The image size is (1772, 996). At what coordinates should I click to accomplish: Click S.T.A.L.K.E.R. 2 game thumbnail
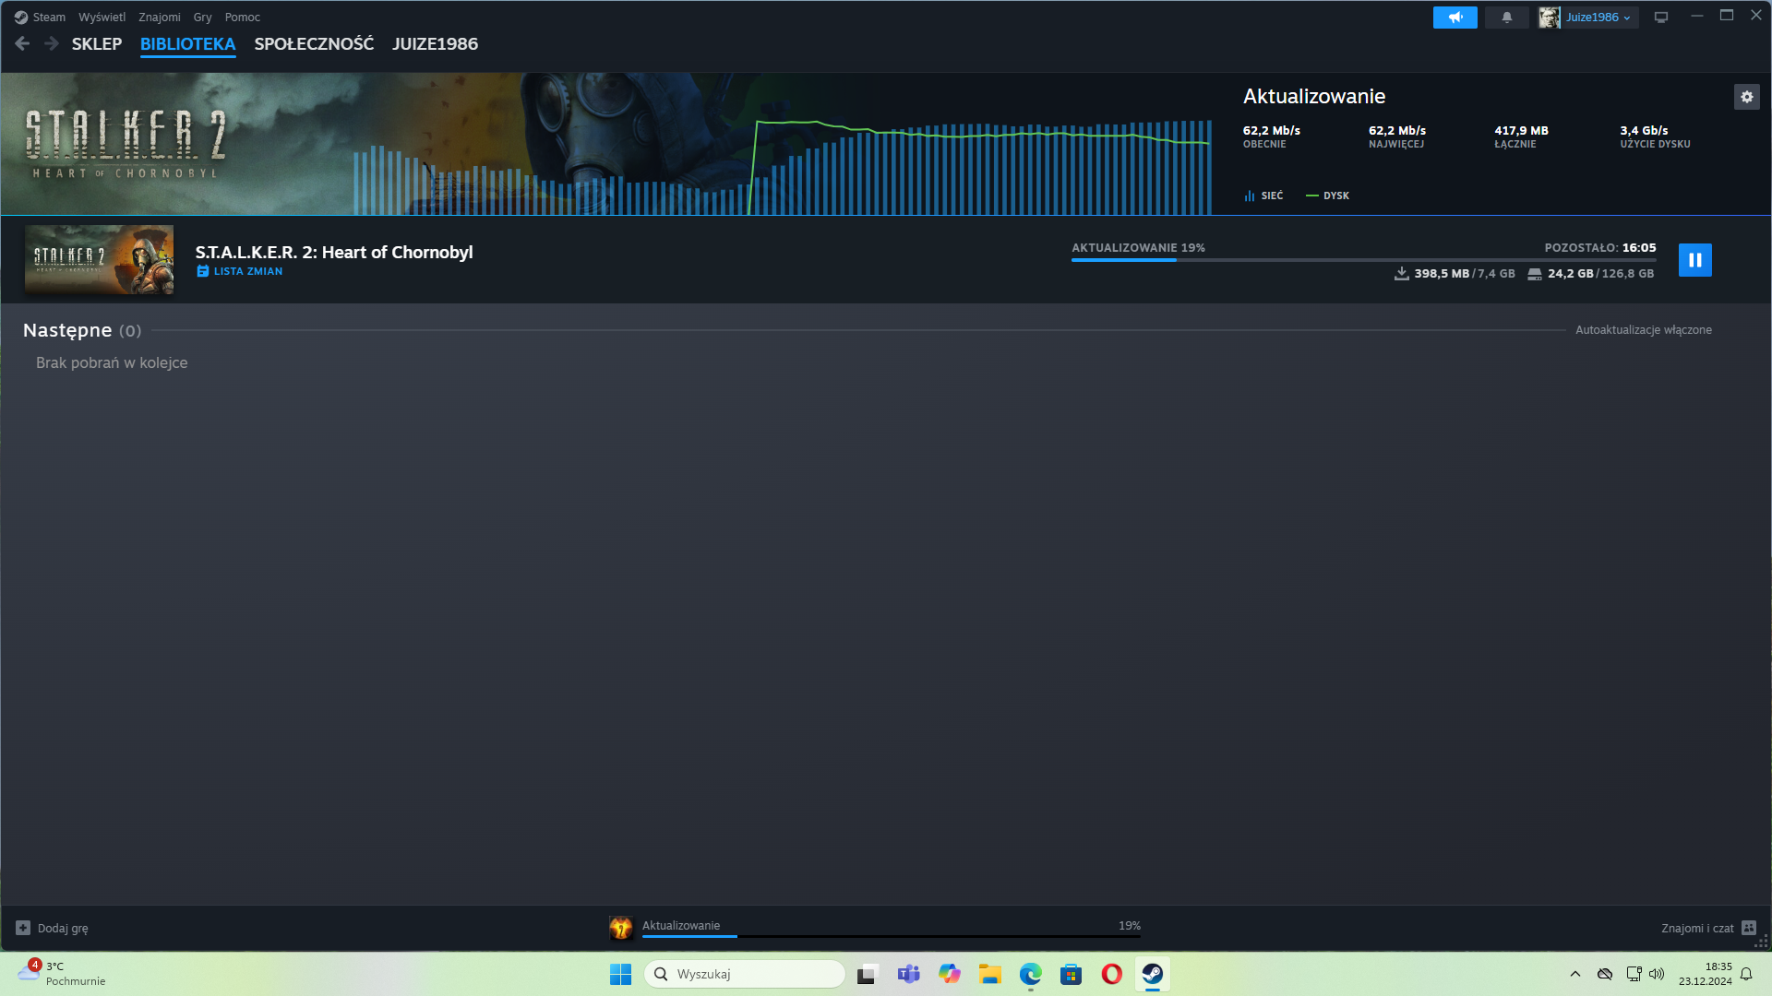point(99,259)
